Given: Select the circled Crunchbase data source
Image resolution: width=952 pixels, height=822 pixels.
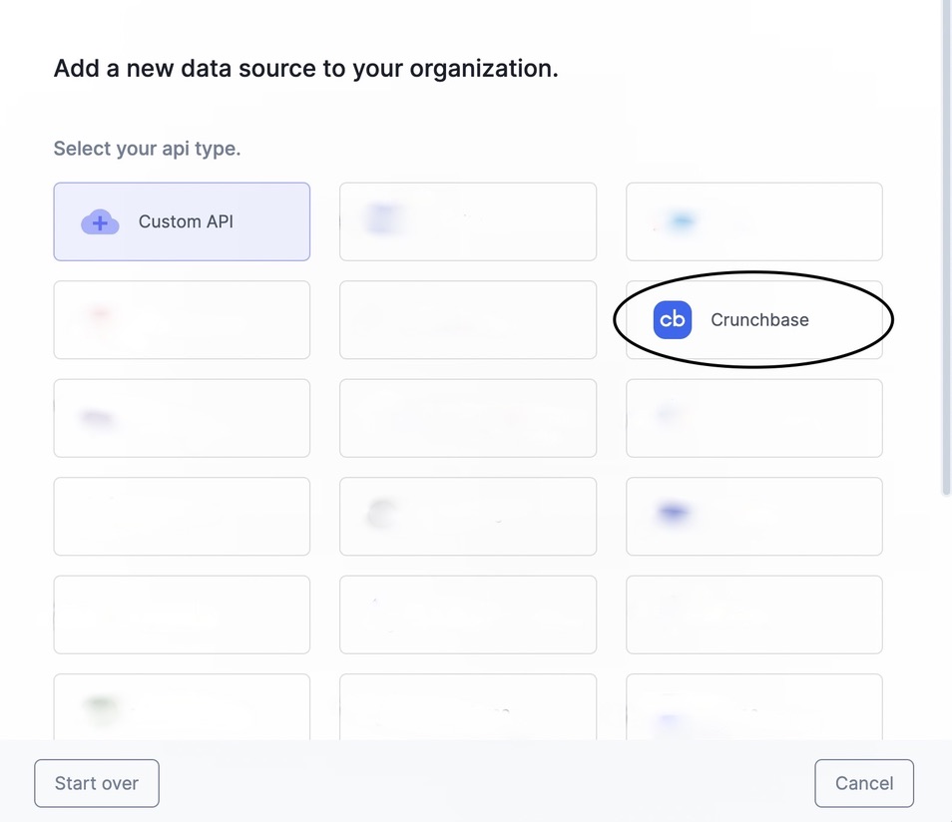Looking at the screenshot, I should (753, 319).
